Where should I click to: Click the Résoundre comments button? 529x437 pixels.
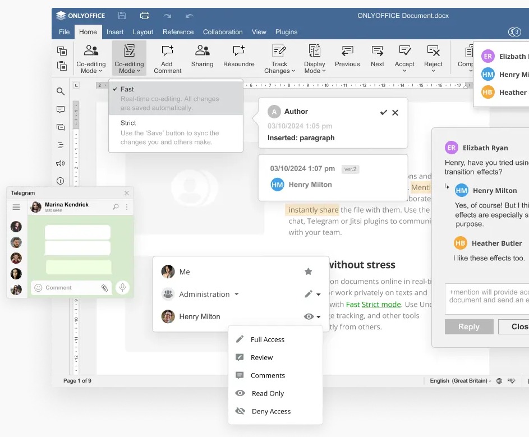point(238,56)
